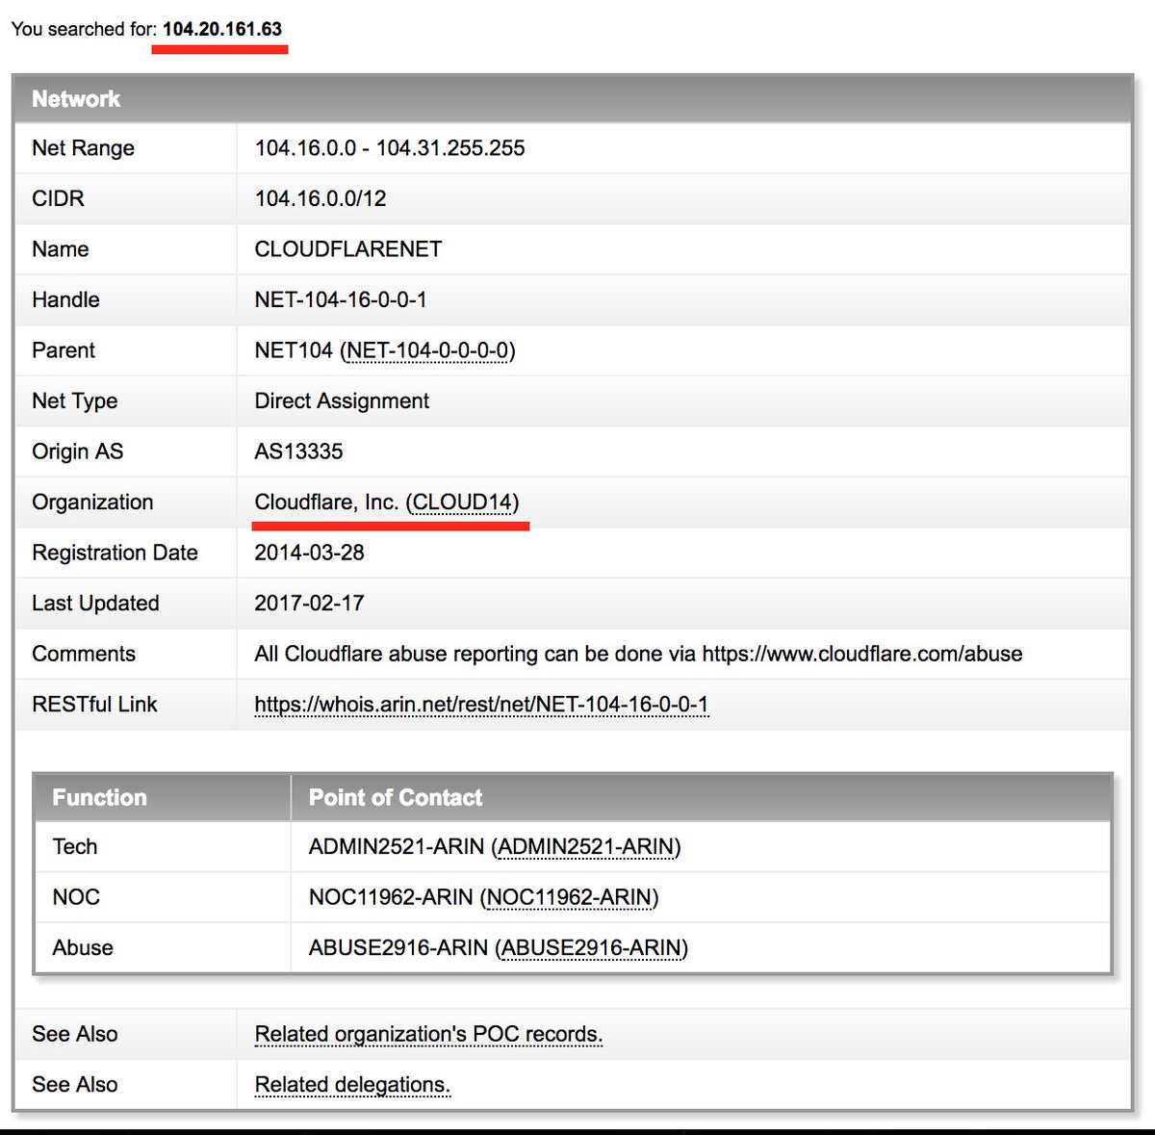The height and width of the screenshot is (1135, 1155).
Task: Open the whois.arin.net RESTful link
Action: (x=481, y=705)
